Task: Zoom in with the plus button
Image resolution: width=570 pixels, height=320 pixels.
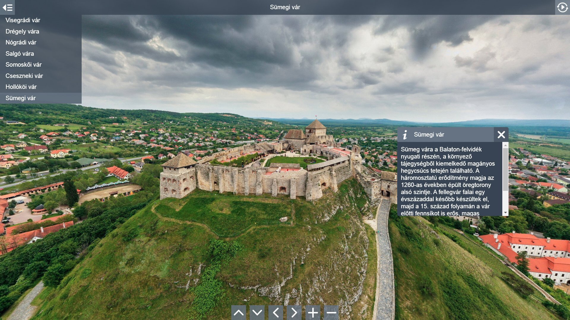Action: tap(313, 312)
